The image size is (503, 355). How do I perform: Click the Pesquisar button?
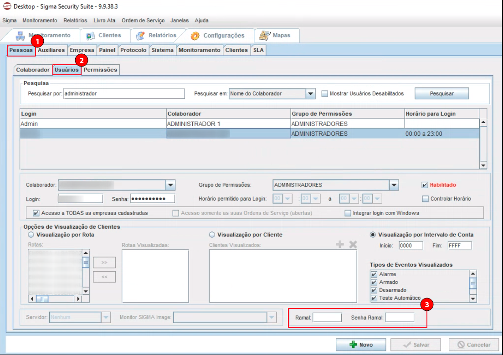441,93
